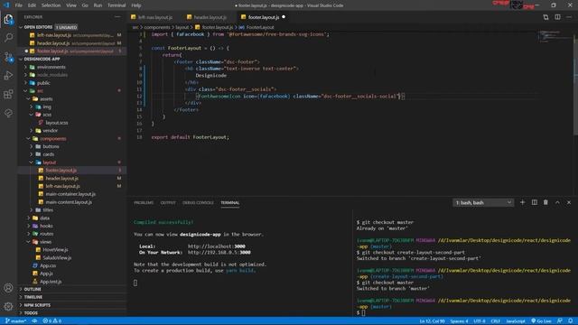Click the CRLF line ending indicator
This screenshot has height=325, width=578.
[x=496, y=321]
